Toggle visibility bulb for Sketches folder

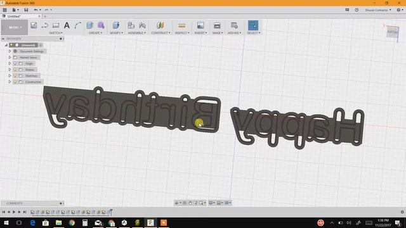click(15, 76)
